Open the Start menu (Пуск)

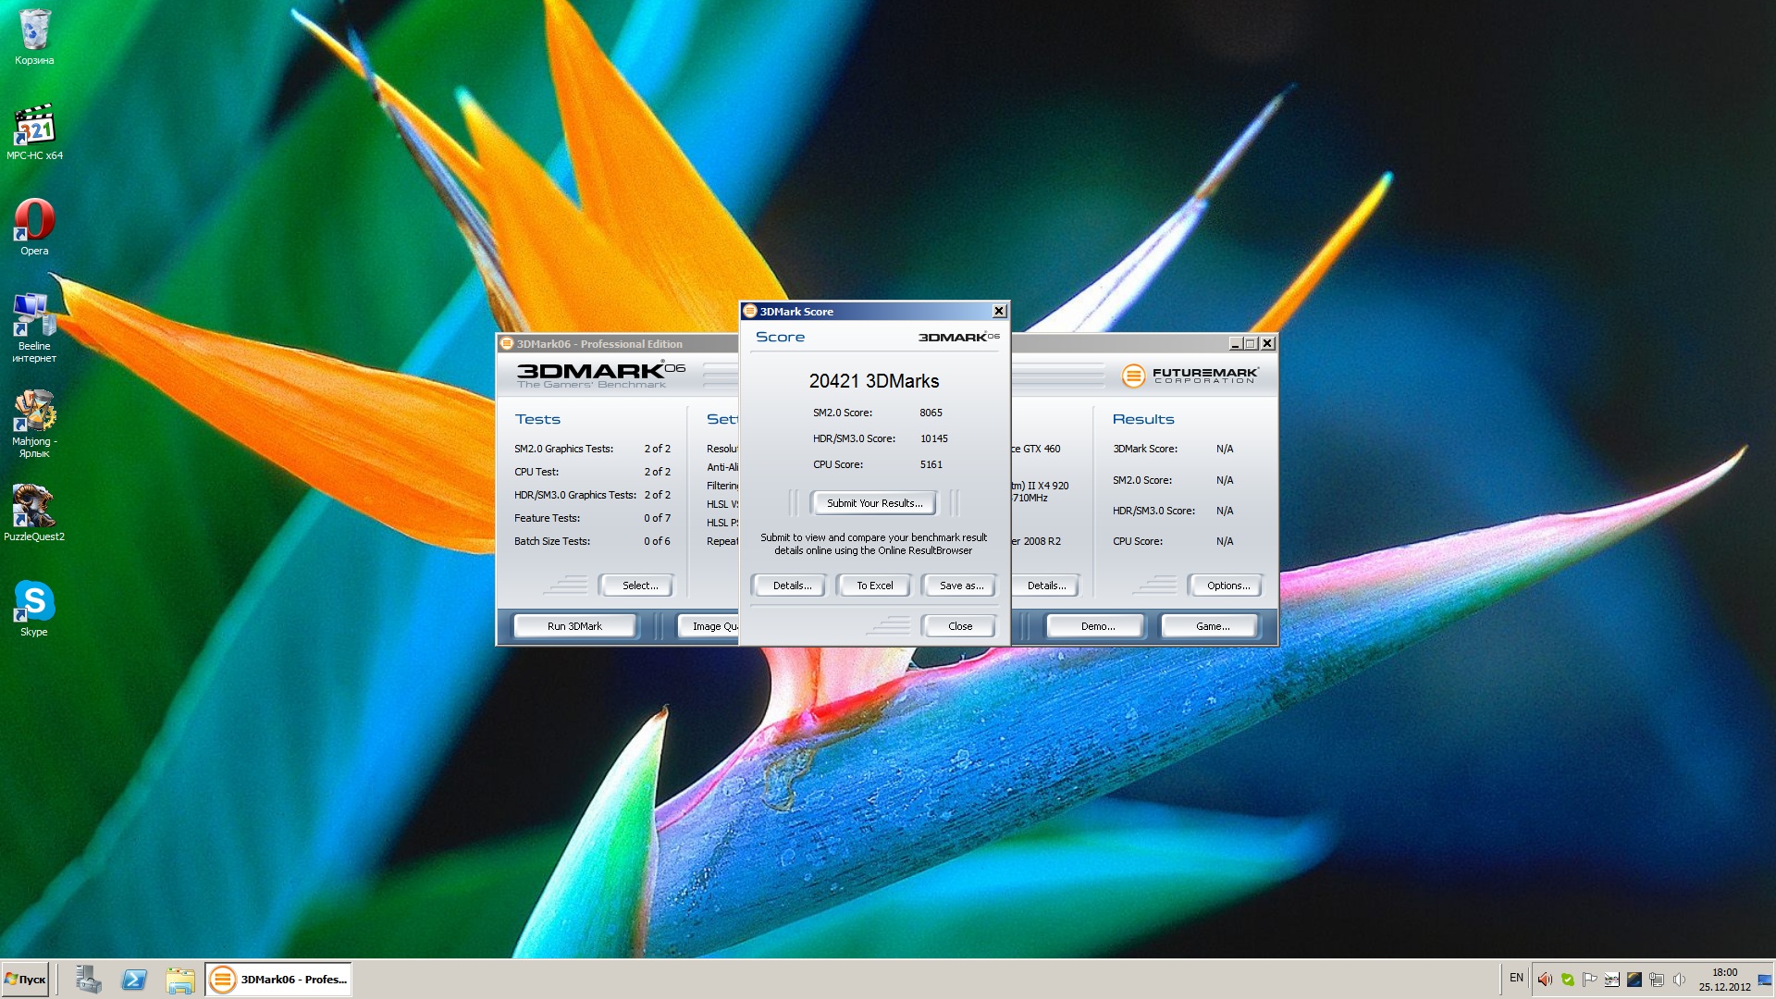point(26,980)
